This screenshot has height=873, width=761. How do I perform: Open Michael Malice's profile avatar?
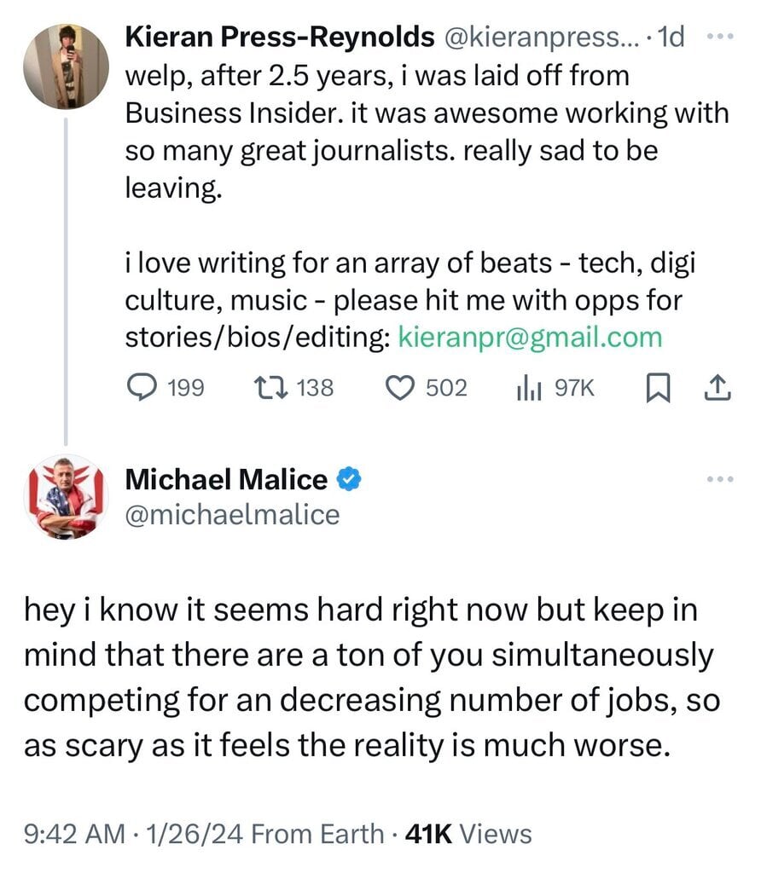(67, 498)
